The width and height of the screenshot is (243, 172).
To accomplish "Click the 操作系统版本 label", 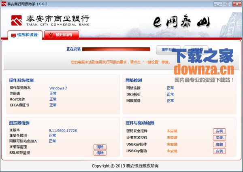I will pyautogui.click(x=20, y=88).
